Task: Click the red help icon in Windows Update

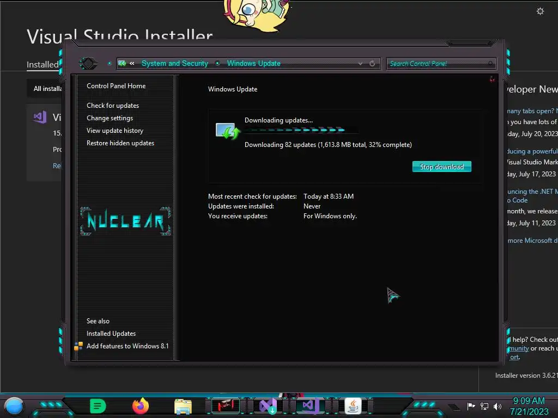Action: 492,79
